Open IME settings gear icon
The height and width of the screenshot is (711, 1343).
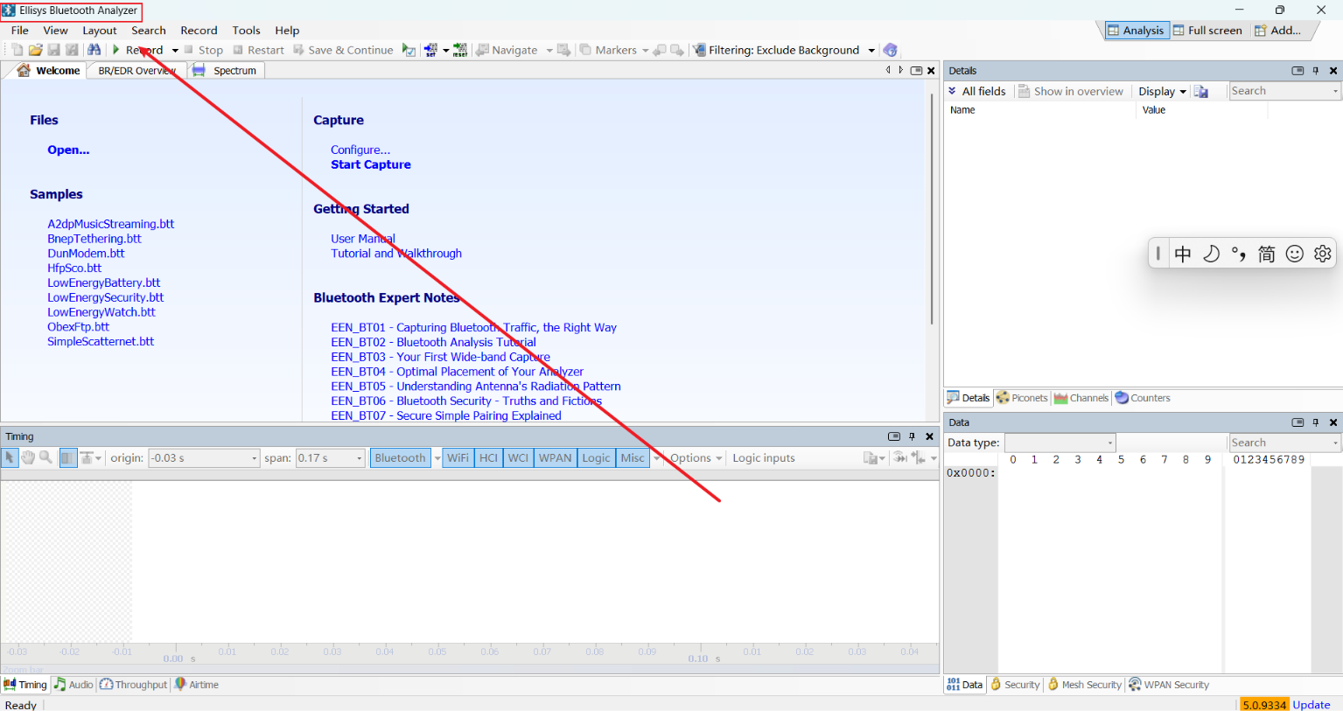(x=1323, y=254)
